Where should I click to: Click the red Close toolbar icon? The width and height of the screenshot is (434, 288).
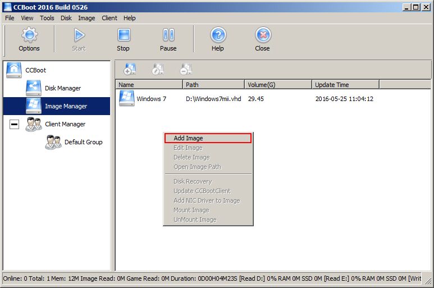[263, 35]
